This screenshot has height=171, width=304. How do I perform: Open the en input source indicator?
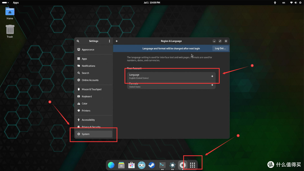pos(284,3)
